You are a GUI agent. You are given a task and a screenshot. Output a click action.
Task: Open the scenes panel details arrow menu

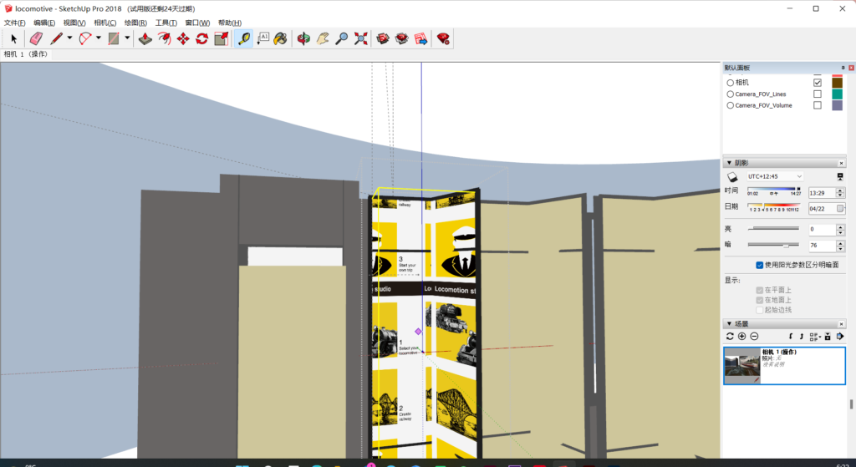840,337
